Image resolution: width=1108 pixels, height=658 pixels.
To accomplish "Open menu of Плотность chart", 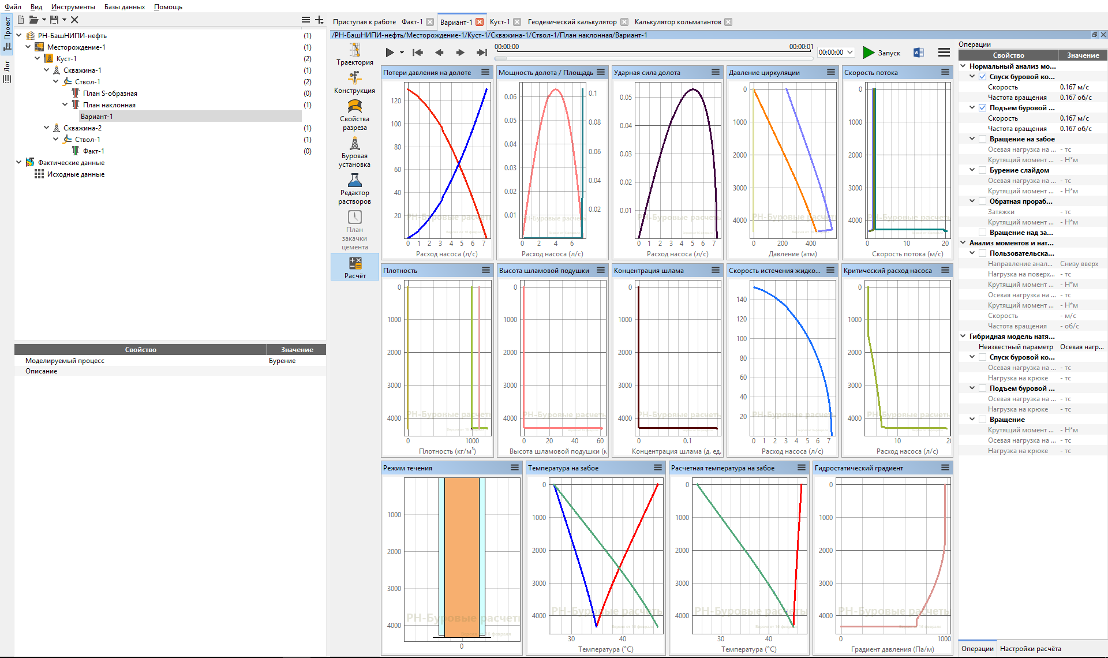I will coord(485,270).
